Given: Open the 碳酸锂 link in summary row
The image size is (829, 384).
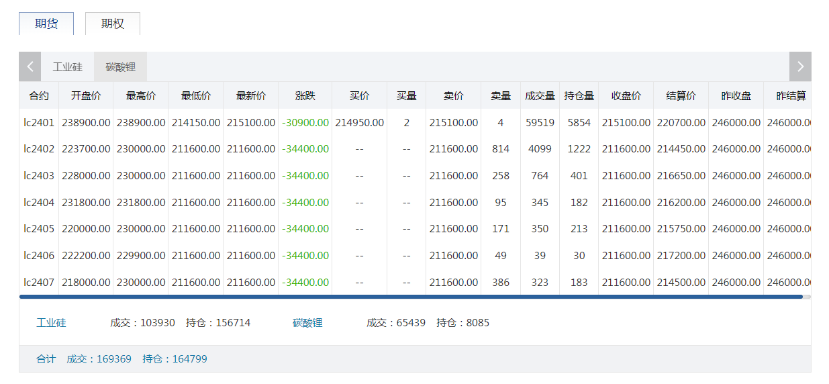Looking at the screenshot, I should coord(307,323).
